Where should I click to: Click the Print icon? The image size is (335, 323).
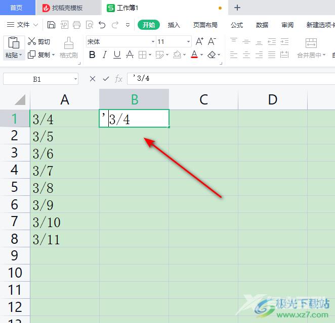(77, 25)
